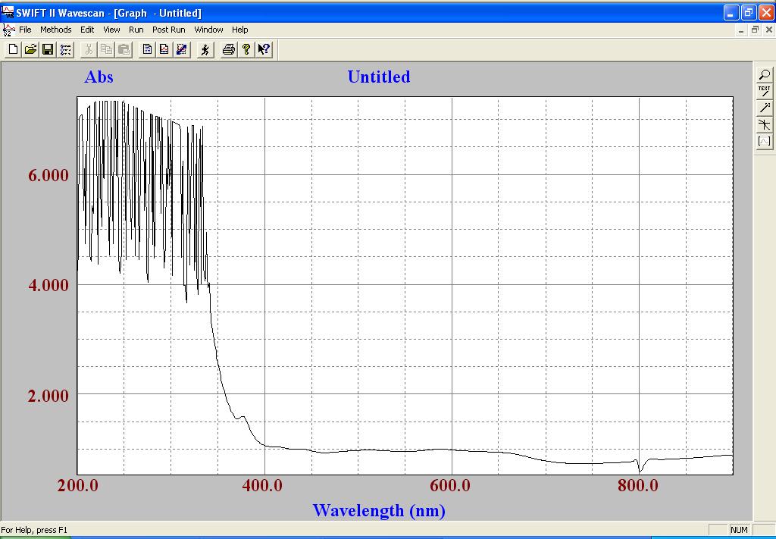Open the Window menu
Image resolution: width=776 pixels, height=539 pixels.
(x=208, y=30)
